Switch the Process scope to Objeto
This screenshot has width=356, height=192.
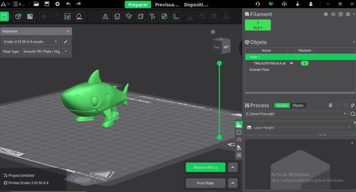[298, 106]
